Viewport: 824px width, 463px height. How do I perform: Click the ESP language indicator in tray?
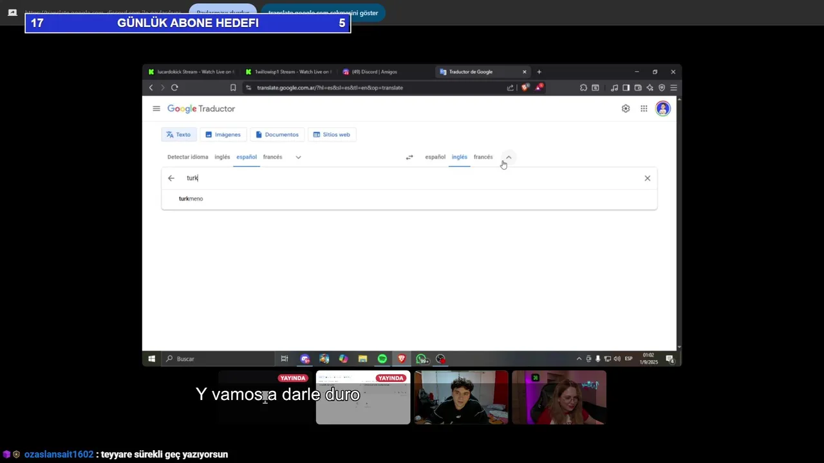[629, 359]
